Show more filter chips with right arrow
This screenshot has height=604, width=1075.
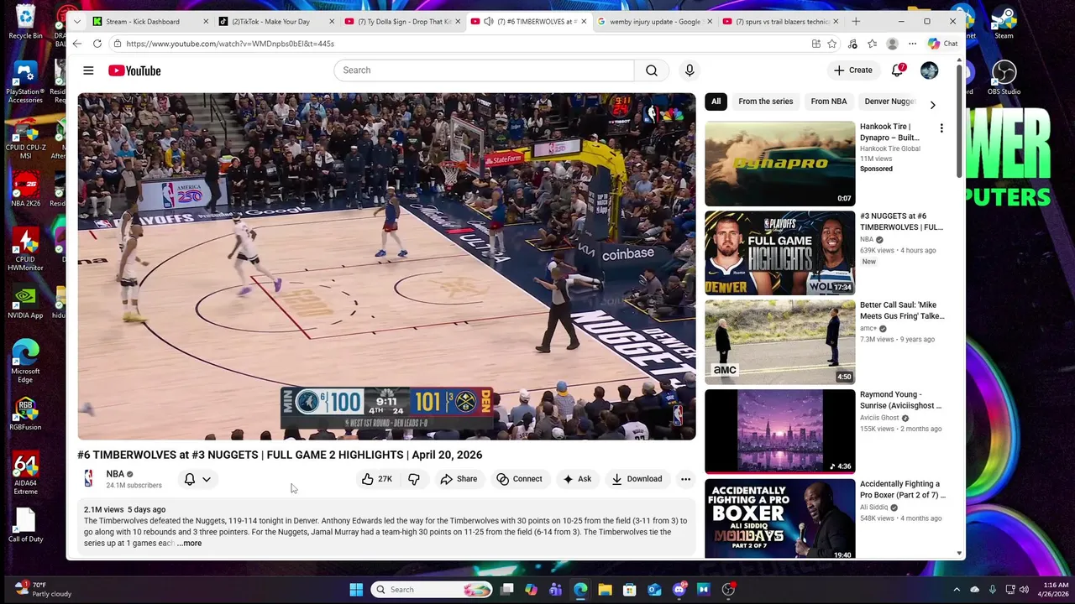tap(932, 105)
